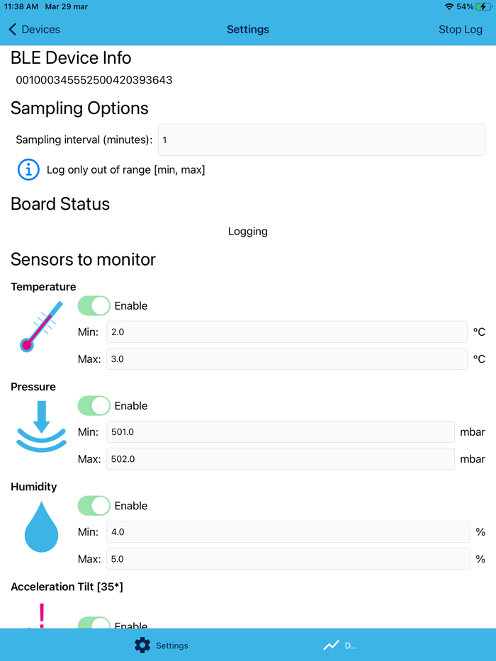Image resolution: width=496 pixels, height=661 pixels.
Task: Tap the Settings gear icon in tab bar
Action: pos(142,645)
